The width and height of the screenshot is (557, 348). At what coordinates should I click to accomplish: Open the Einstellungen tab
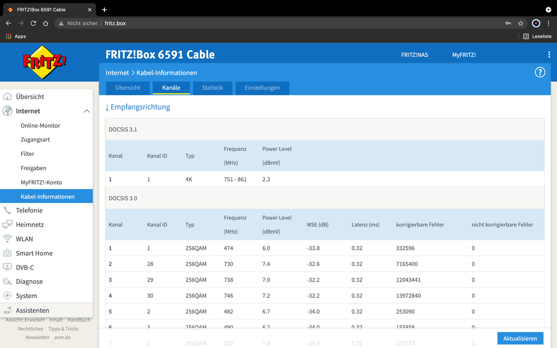pyautogui.click(x=262, y=88)
